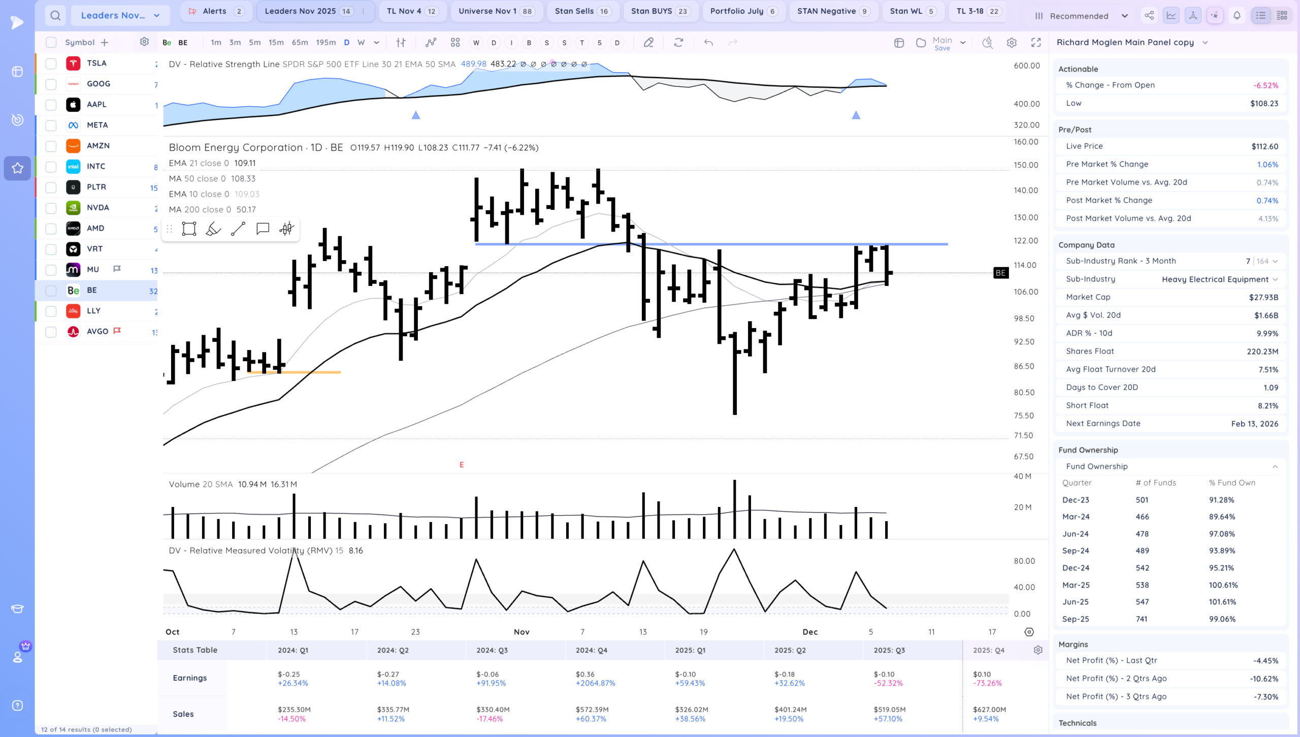Click the comment annotation tool
Viewport: 1300px width, 737px height.
coord(263,229)
